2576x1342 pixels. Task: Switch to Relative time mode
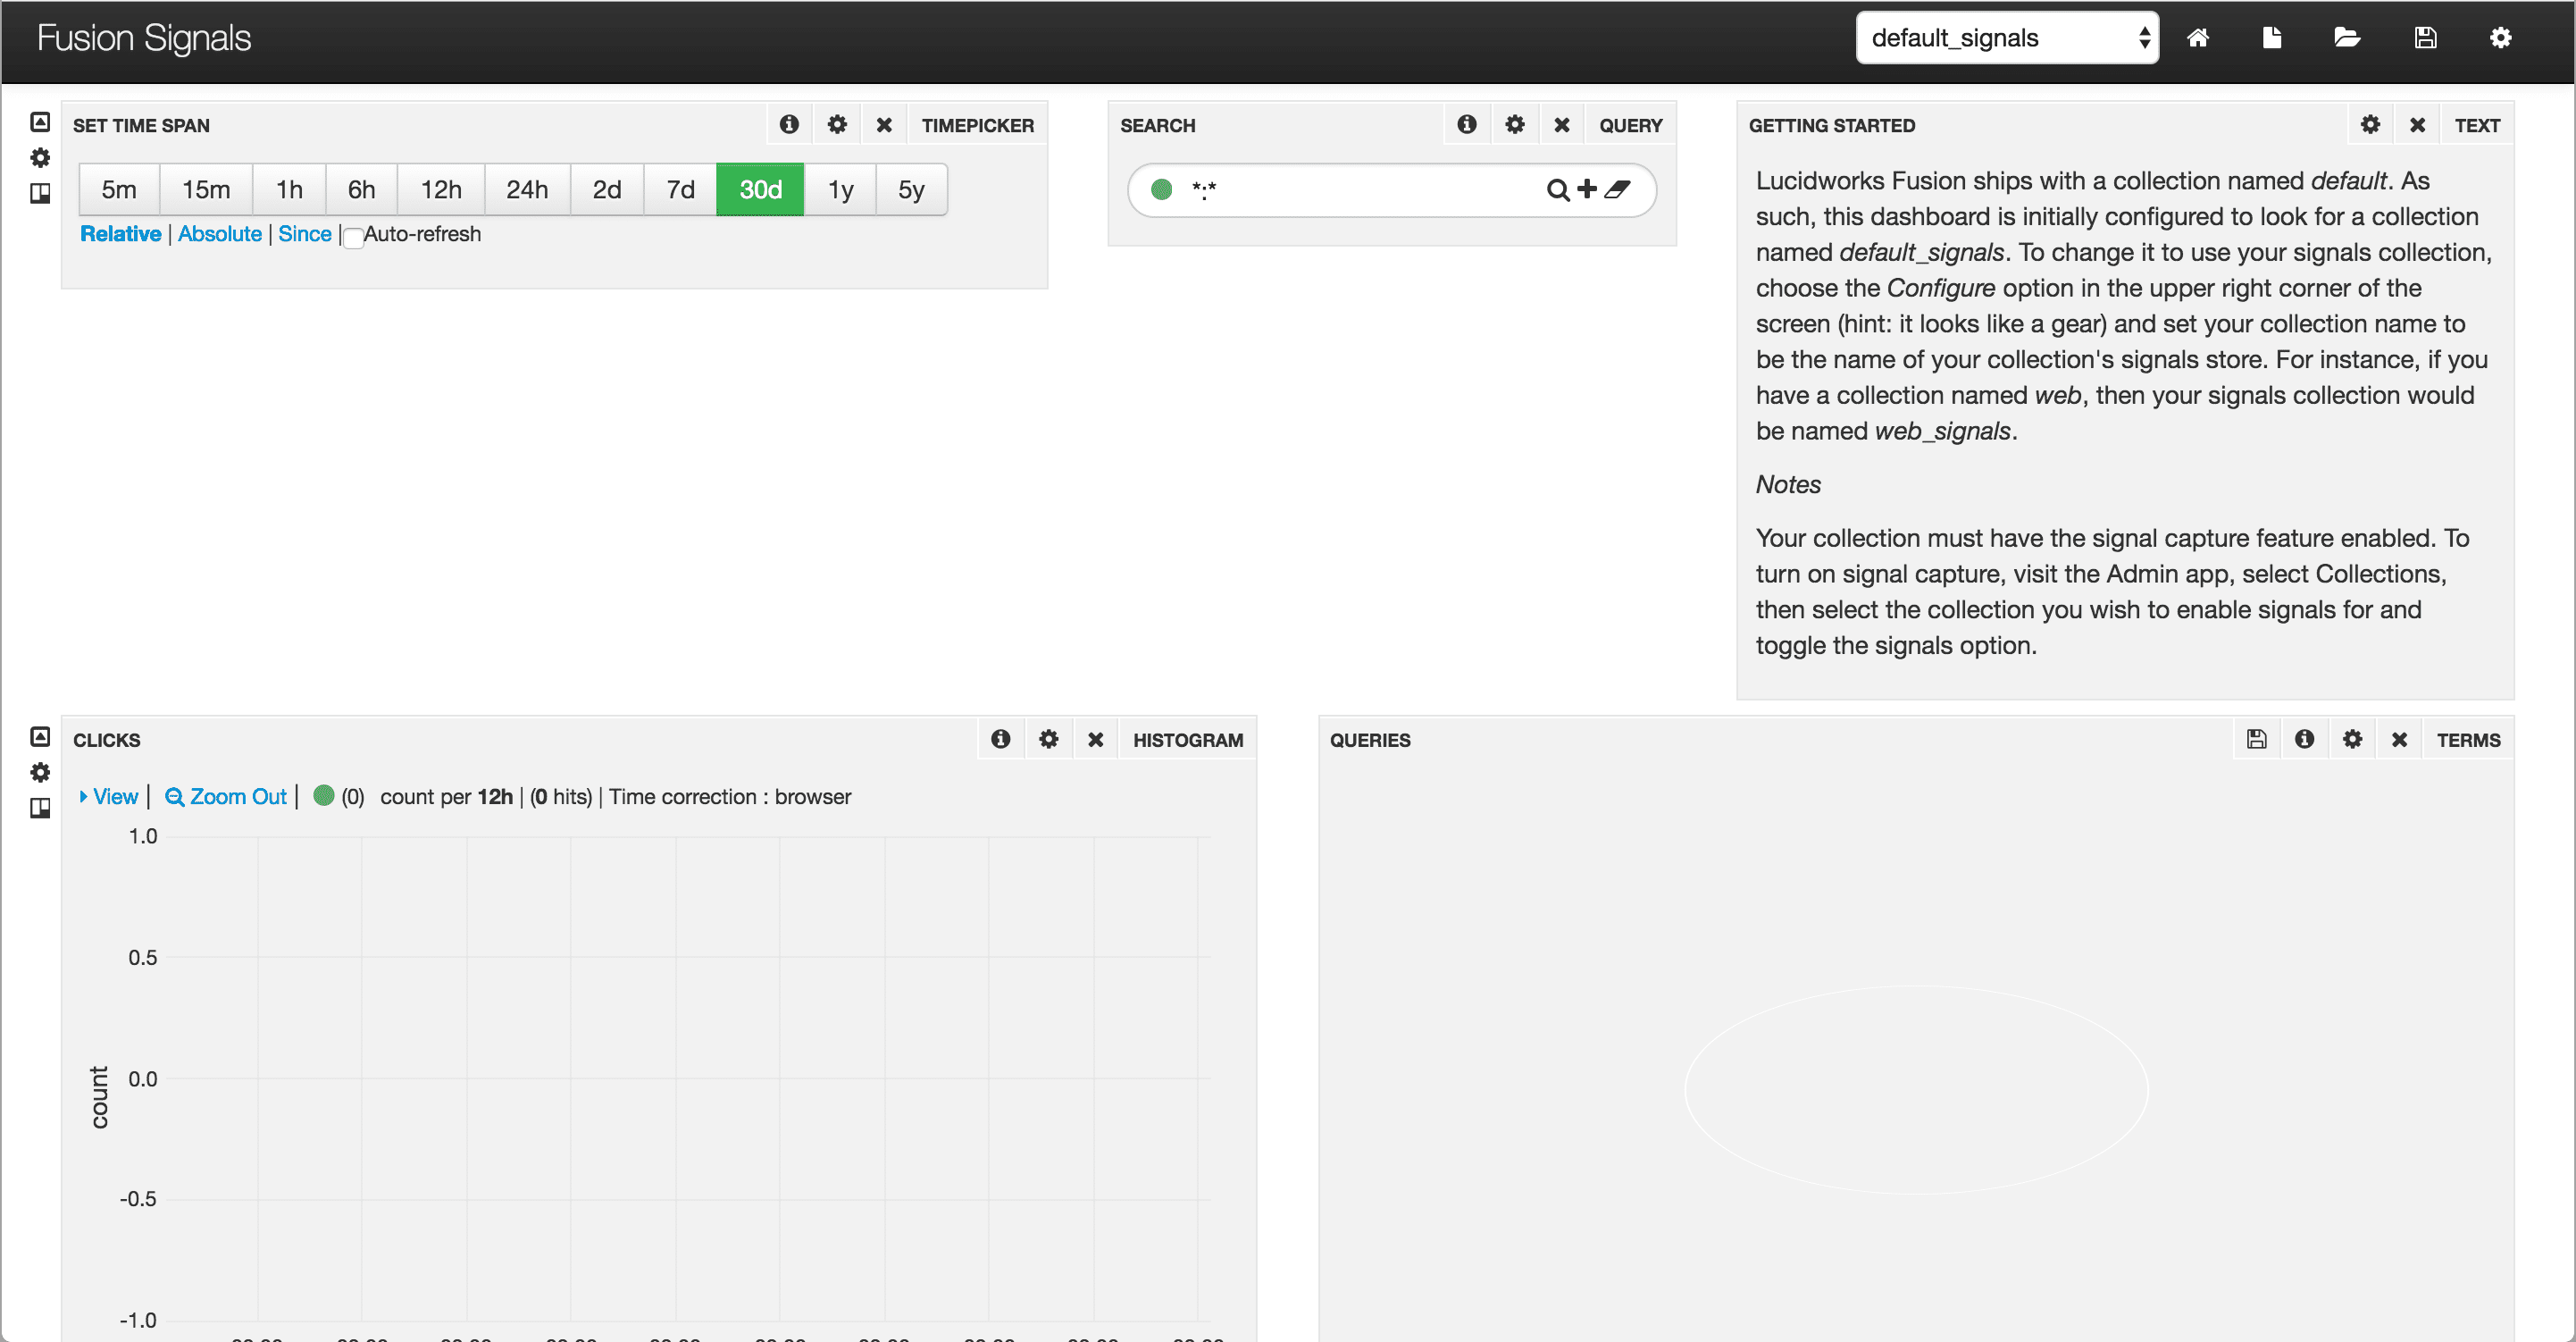click(120, 234)
